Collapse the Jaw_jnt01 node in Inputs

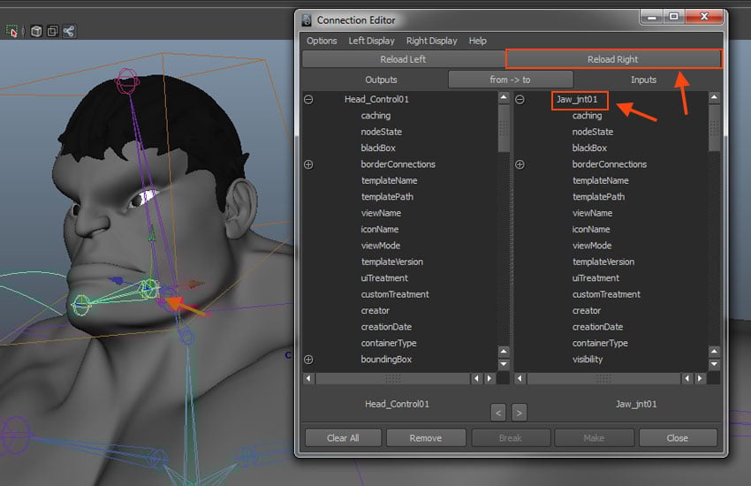tap(520, 100)
